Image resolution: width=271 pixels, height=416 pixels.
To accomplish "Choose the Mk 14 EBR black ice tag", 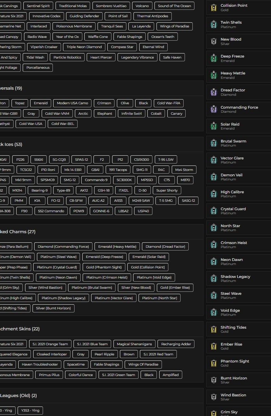I will coord(73,170).
